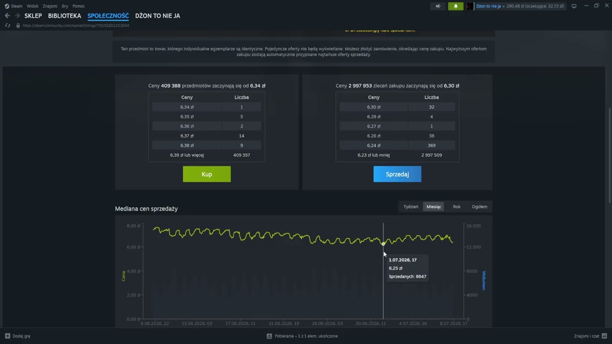Switch the chart to Rok range
This screenshot has width=612, height=344.
(457, 206)
